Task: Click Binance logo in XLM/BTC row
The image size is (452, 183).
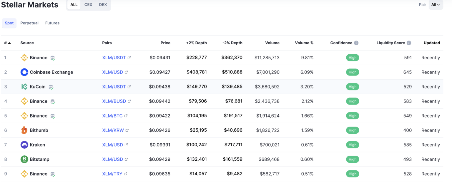Action: click(x=24, y=116)
